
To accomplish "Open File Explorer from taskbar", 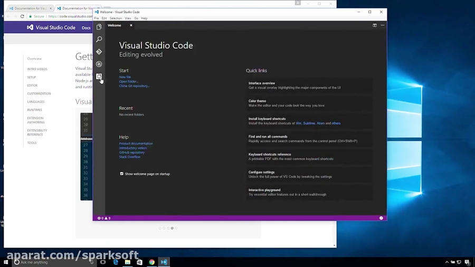I will [x=128, y=262].
